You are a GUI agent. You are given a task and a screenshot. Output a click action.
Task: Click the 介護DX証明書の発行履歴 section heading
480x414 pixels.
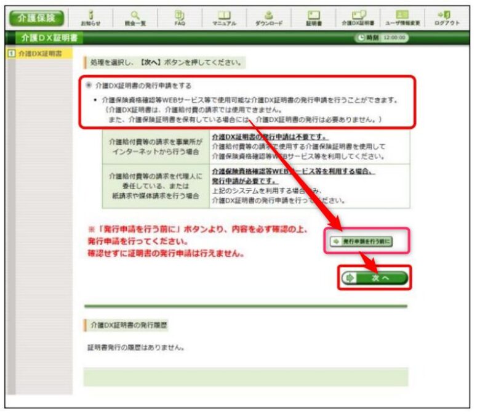coord(129,324)
